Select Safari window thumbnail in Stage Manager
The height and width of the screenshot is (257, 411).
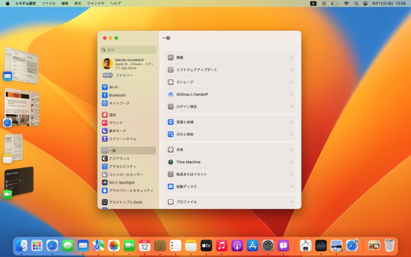click(23, 107)
